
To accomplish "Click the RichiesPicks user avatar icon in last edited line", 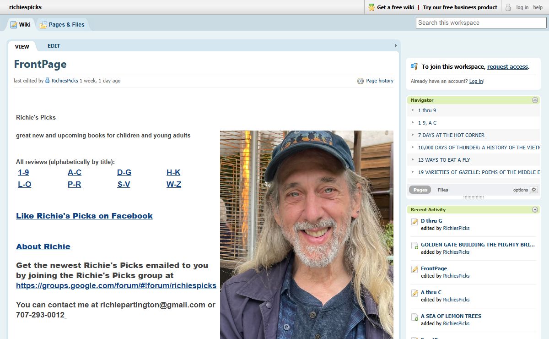I will tap(48, 81).
